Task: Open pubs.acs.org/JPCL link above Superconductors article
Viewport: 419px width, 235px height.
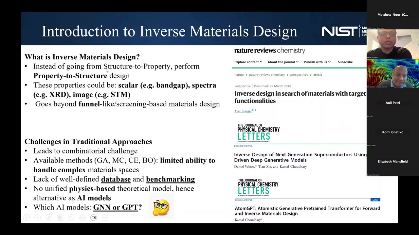Action: (243, 146)
